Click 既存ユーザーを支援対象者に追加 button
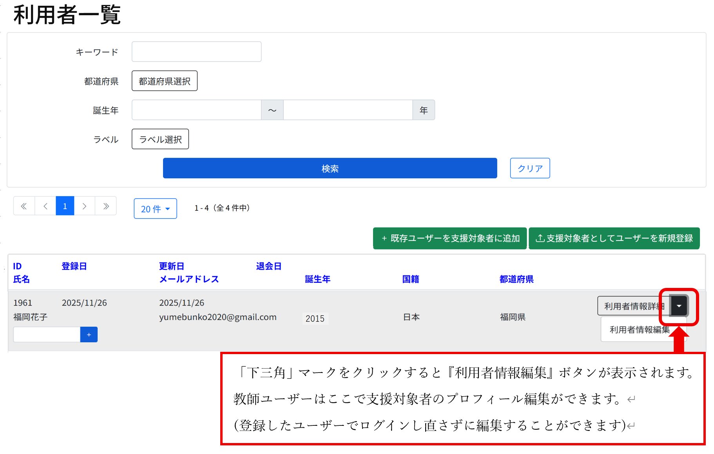Viewport: 714px width, 454px height. 450,238
